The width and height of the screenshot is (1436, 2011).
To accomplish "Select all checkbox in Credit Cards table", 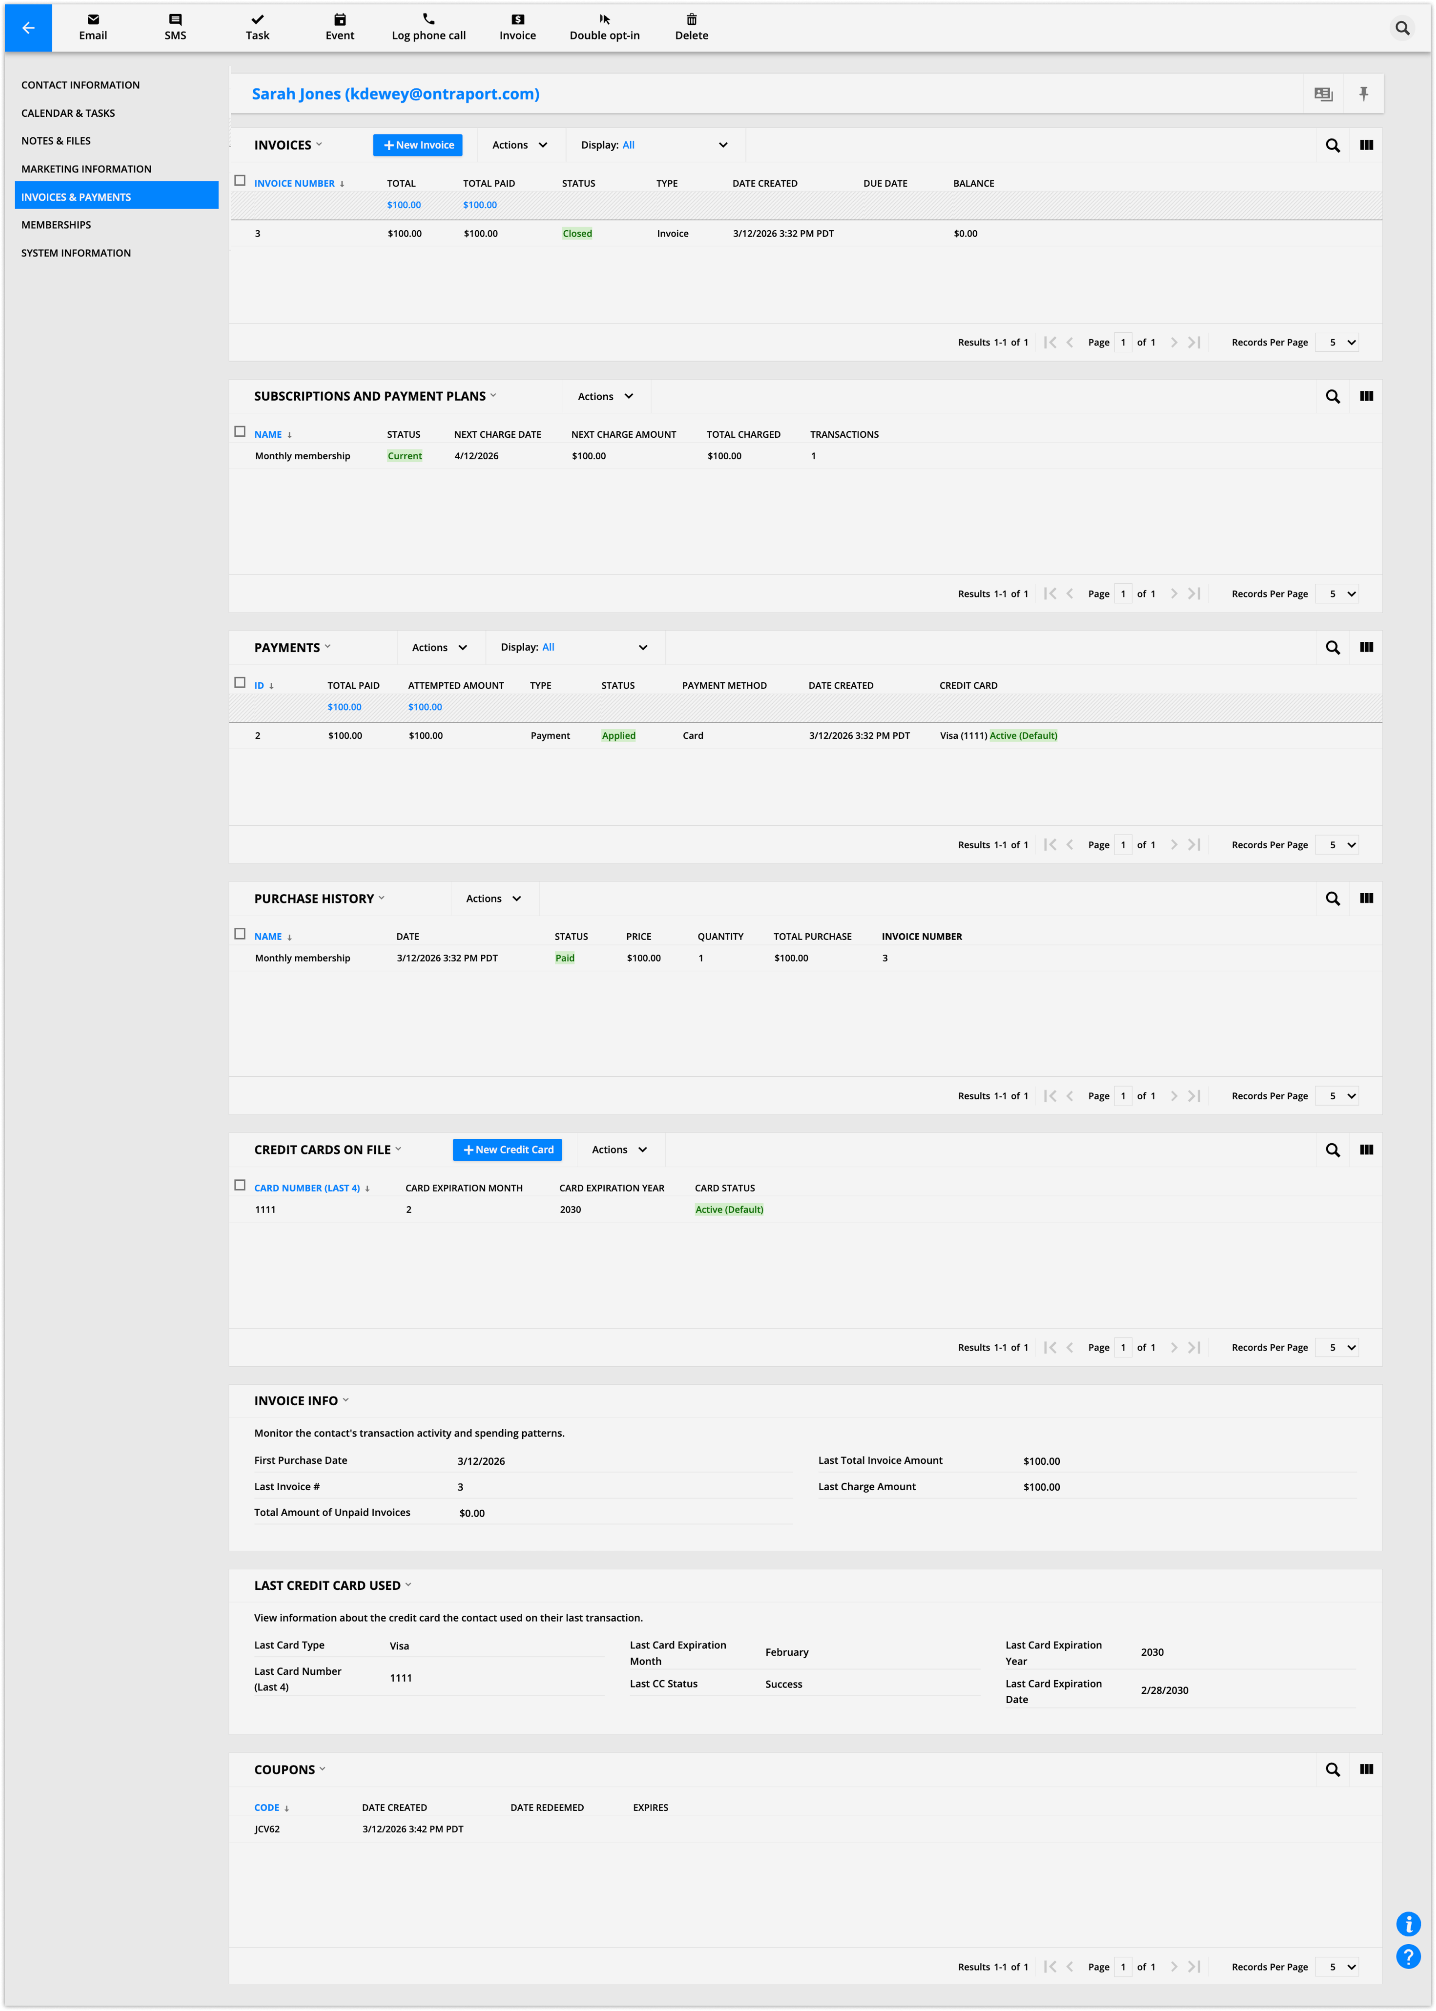I will click(x=240, y=1185).
